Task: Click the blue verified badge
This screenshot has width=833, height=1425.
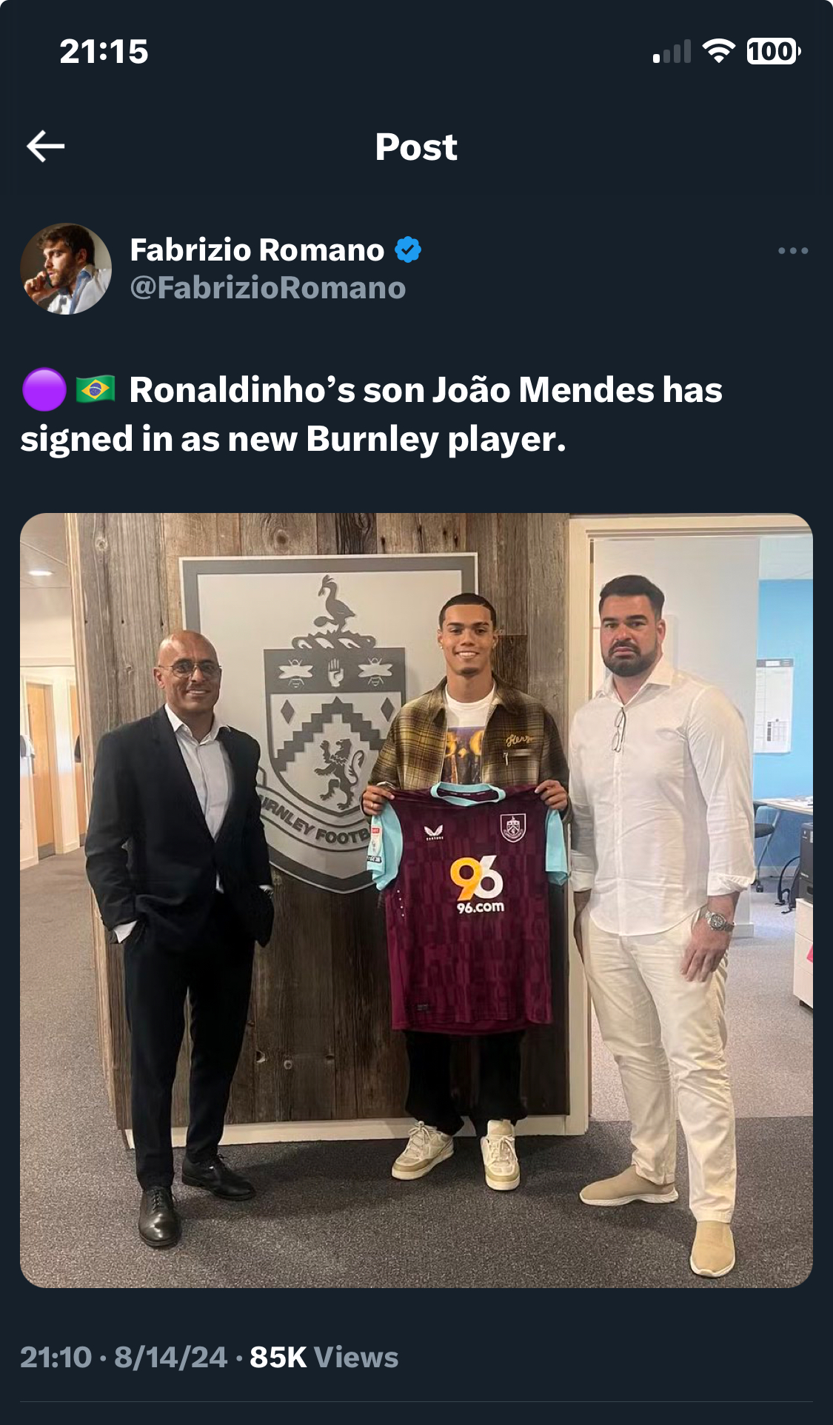Action: [408, 250]
